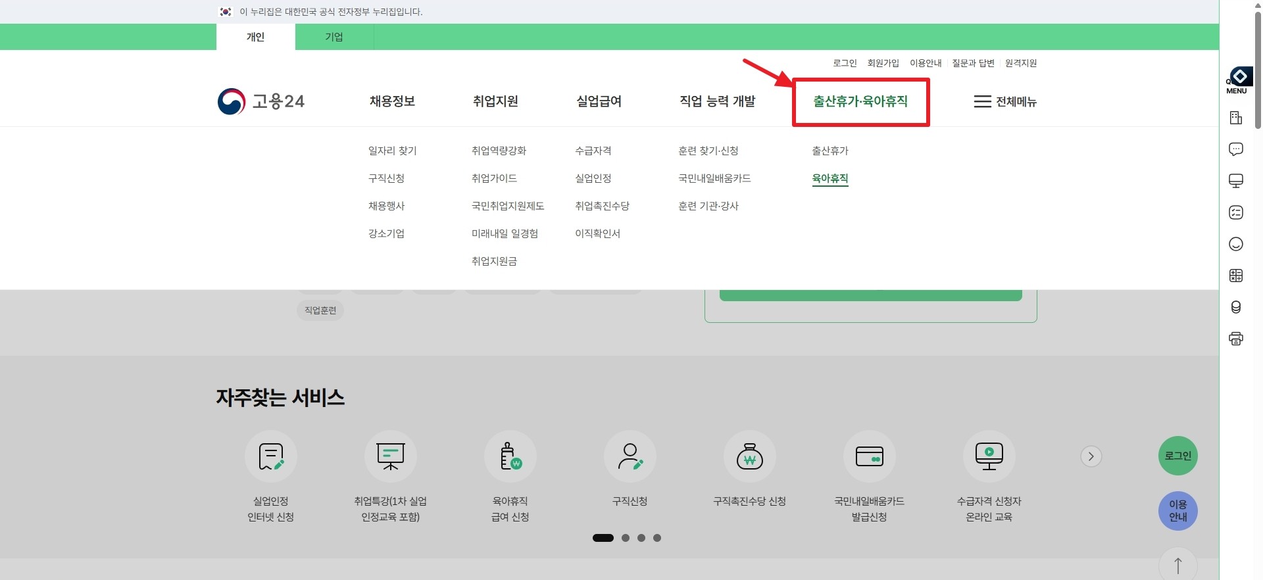
Task: Click the blue round 이용안내 floating button
Action: (x=1178, y=511)
